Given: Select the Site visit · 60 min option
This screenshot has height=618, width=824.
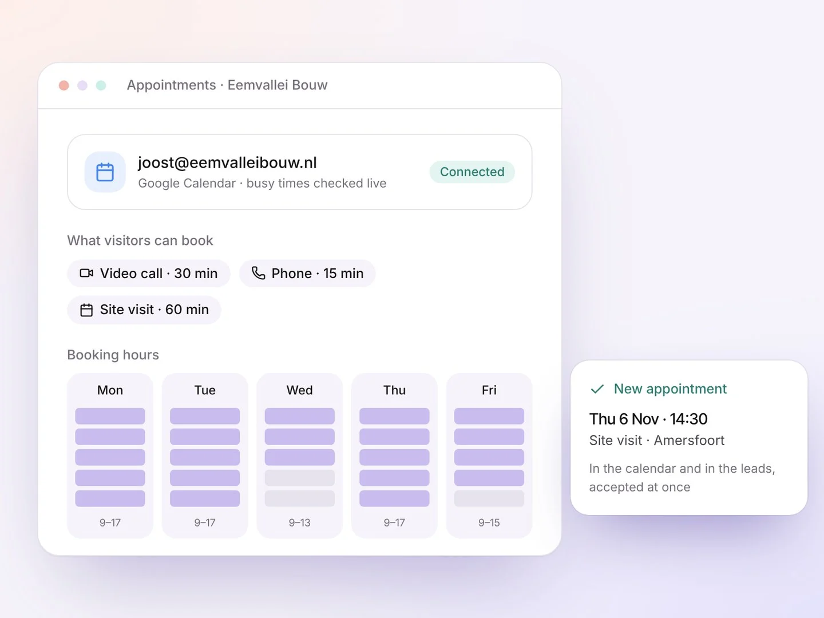Looking at the screenshot, I should tap(144, 310).
